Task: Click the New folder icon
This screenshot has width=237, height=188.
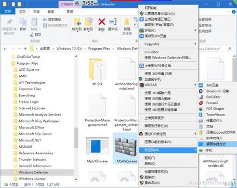Action: (127, 22)
